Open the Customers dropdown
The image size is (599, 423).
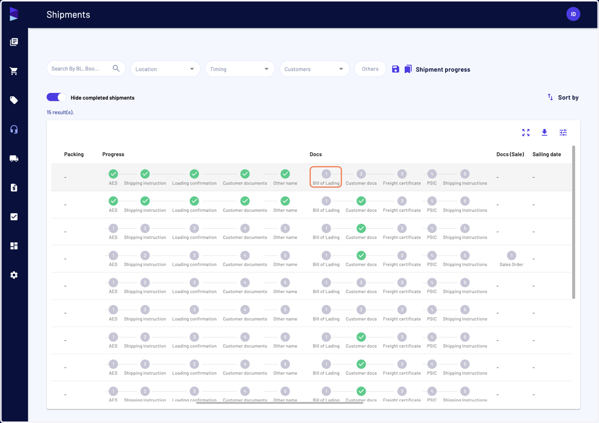coord(314,69)
